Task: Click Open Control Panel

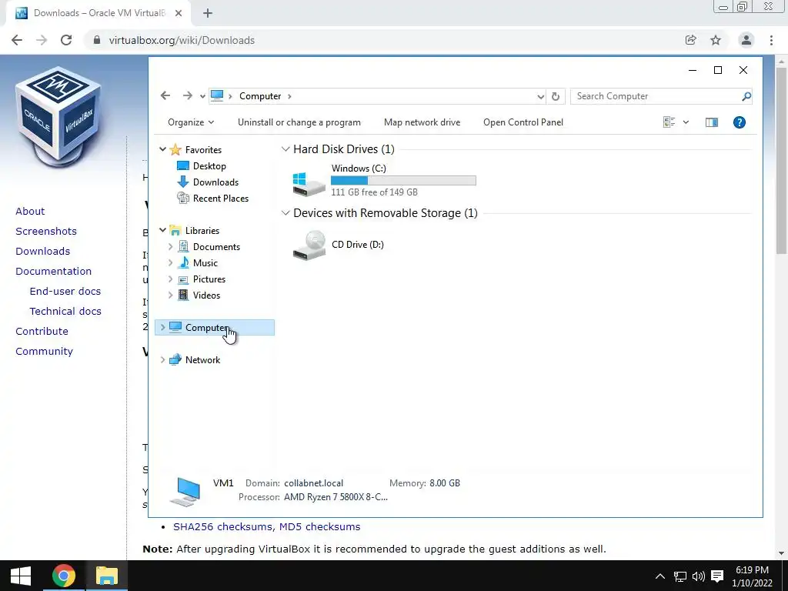Action: click(523, 122)
